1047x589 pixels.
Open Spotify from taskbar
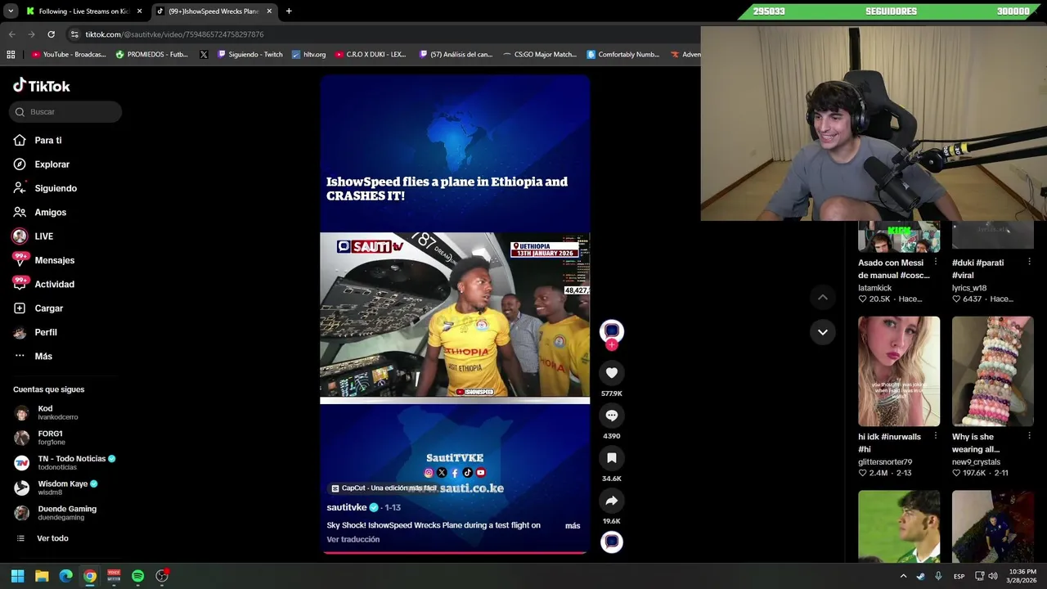[x=137, y=576]
